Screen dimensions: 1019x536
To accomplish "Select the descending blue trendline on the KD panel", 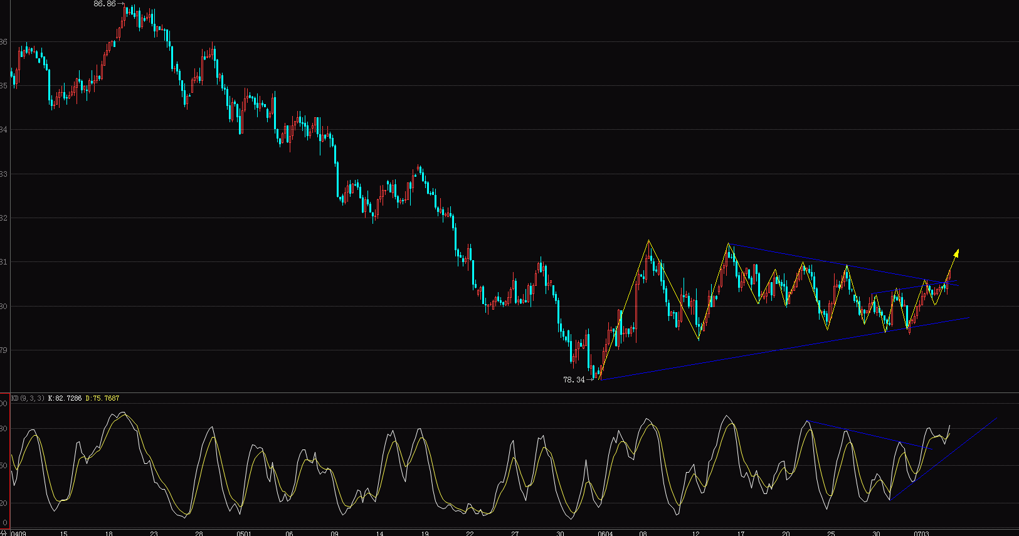I will (x=869, y=434).
